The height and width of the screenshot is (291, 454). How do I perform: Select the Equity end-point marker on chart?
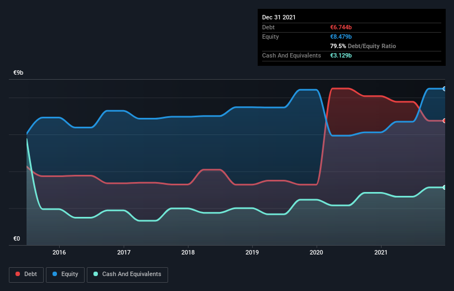[445, 89]
